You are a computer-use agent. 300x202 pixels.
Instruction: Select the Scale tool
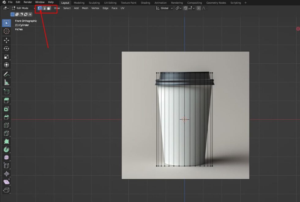7,57
